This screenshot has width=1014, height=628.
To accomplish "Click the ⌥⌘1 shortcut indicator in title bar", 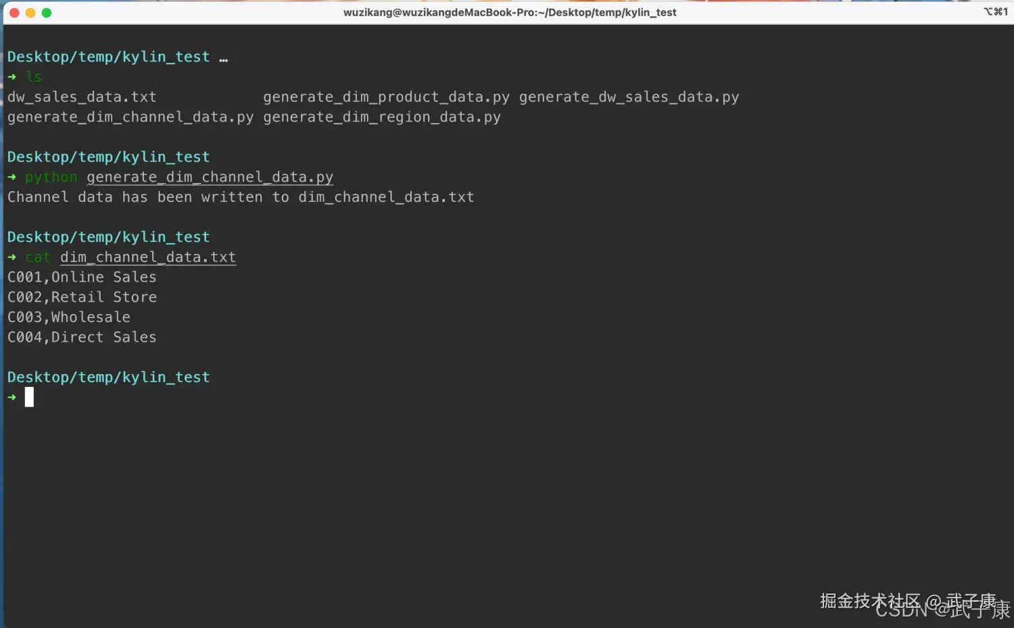I will coord(996,11).
